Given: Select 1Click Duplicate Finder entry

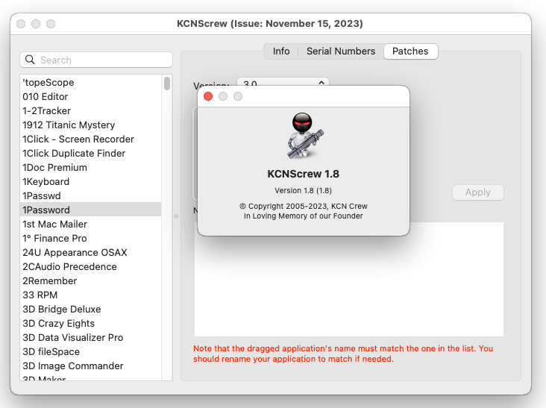Looking at the screenshot, I should click(x=90, y=153).
